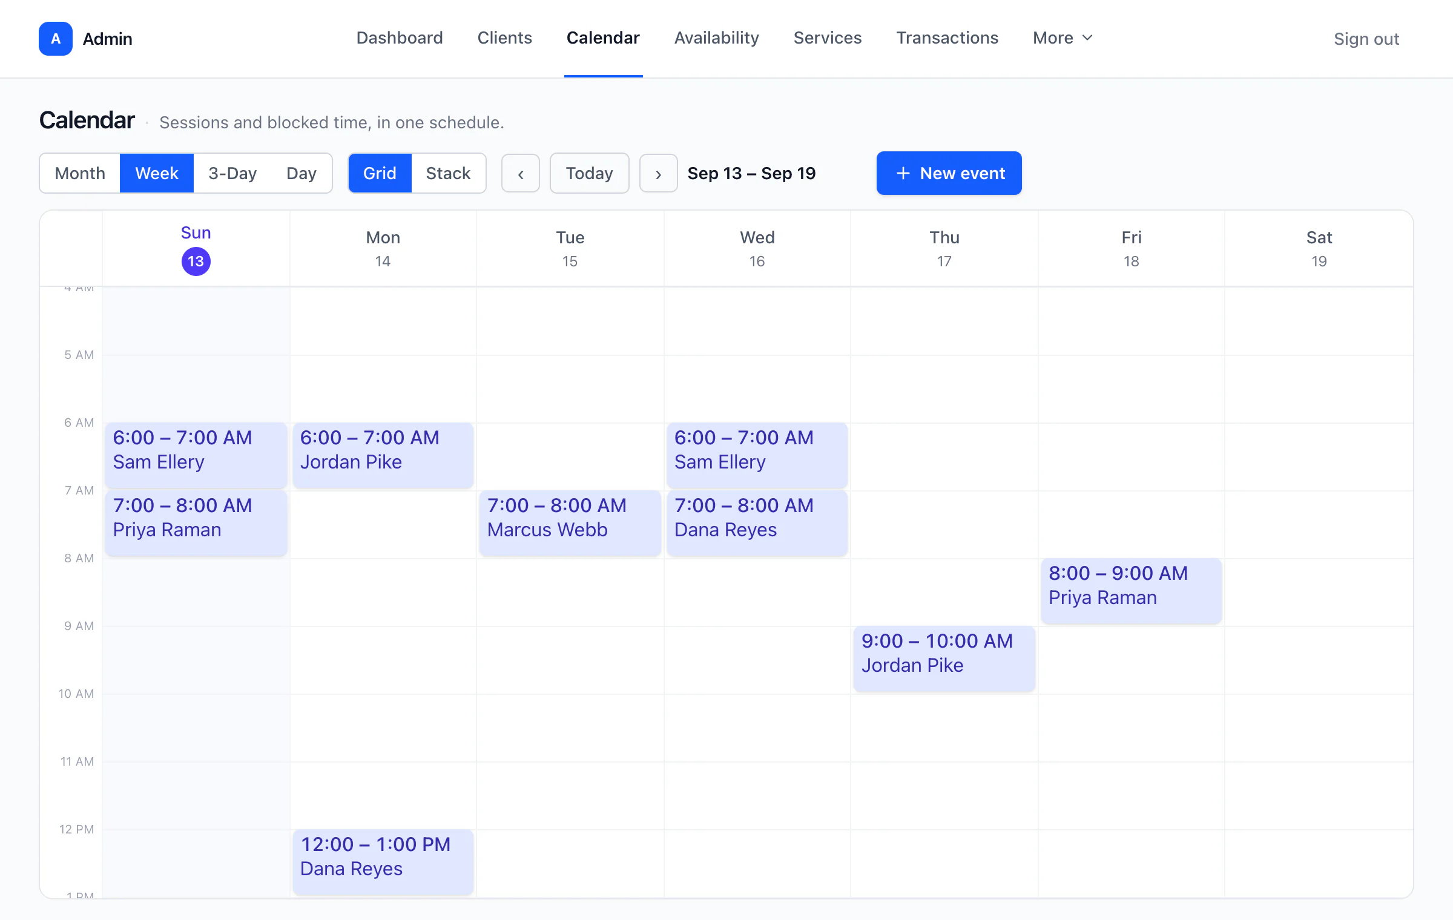Open the Clients tab
Image resolution: width=1453 pixels, height=920 pixels.
pyautogui.click(x=505, y=38)
